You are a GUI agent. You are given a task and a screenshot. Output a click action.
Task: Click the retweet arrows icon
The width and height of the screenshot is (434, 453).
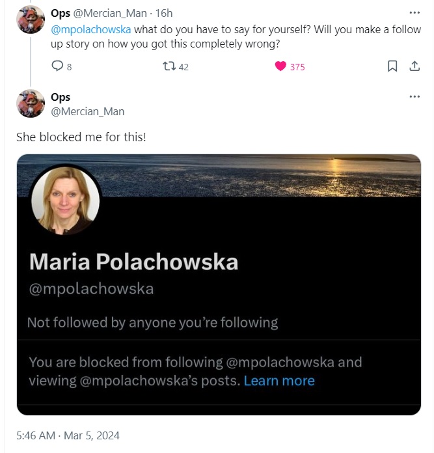coord(169,66)
